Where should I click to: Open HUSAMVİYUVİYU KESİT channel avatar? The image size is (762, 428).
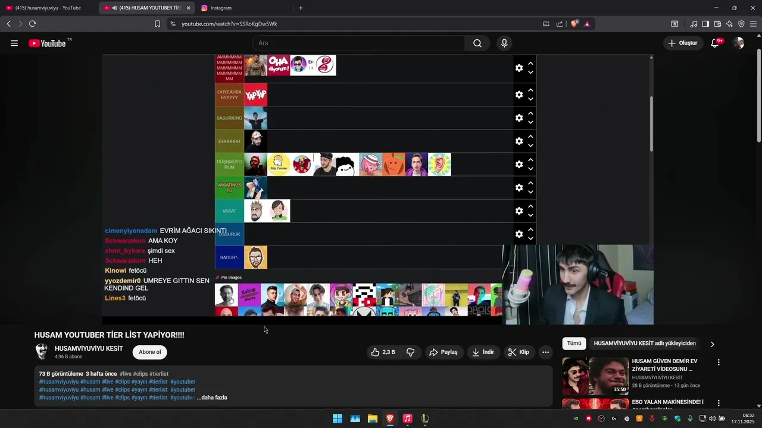[x=42, y=351]
